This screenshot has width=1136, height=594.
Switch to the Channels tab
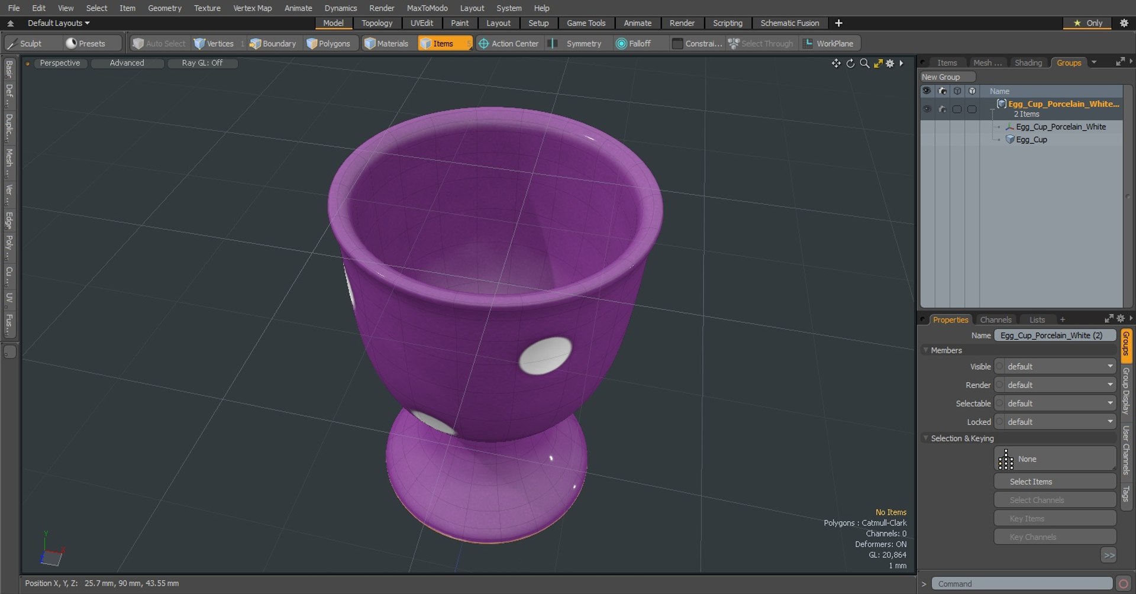pos(995,319)
